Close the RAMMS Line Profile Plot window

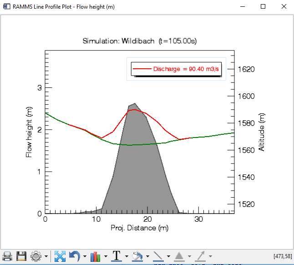coord(284,6)
